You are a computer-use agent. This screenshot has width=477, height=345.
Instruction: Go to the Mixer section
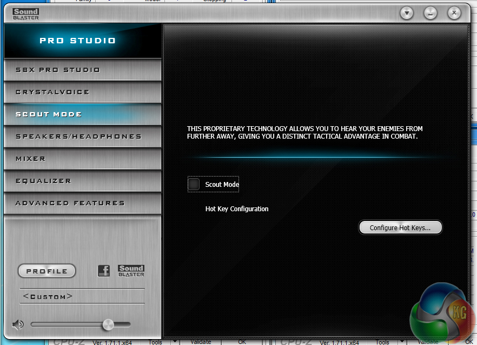82,159
